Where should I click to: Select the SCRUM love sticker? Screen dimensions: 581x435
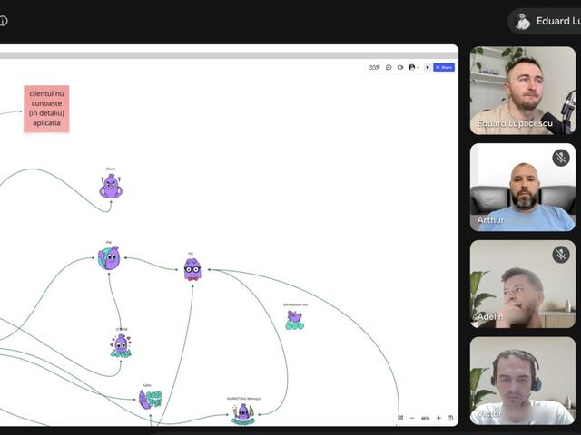point(121,346)
